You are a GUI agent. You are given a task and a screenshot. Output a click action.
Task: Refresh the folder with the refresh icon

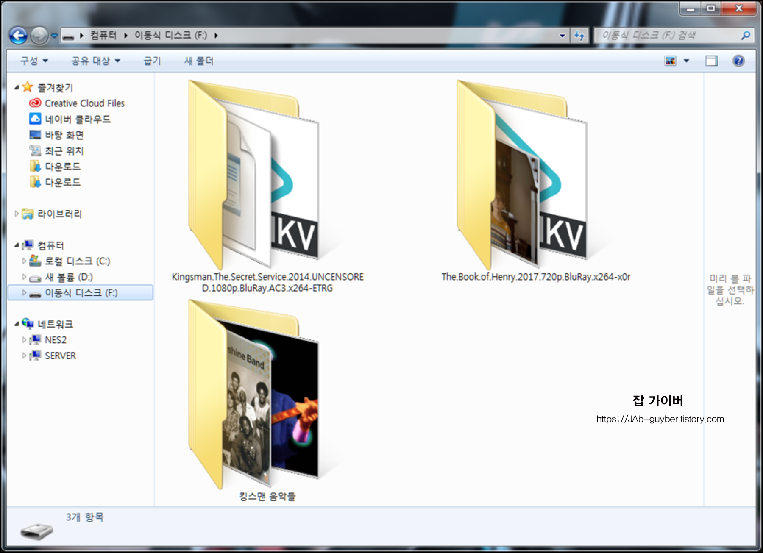pyautogui.click(x=579, y=36)
